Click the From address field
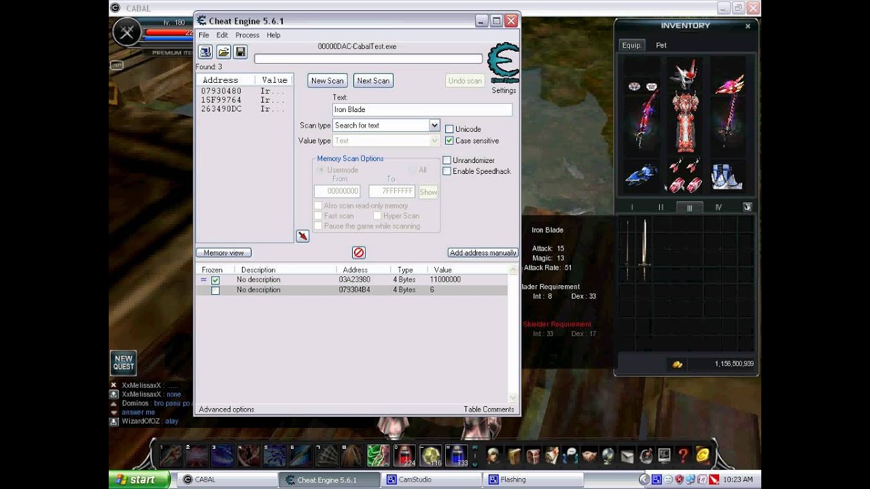Viewport: 870px width, 489px height. pyautogui.click(x=337, y=192)
